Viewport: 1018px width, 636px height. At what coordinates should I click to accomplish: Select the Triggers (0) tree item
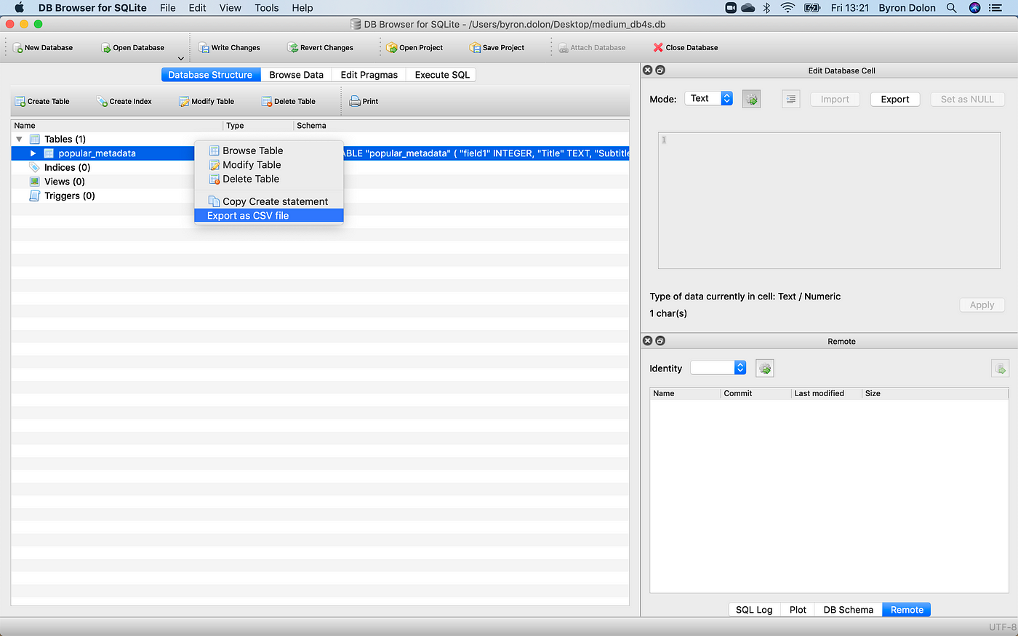(70, 196)
